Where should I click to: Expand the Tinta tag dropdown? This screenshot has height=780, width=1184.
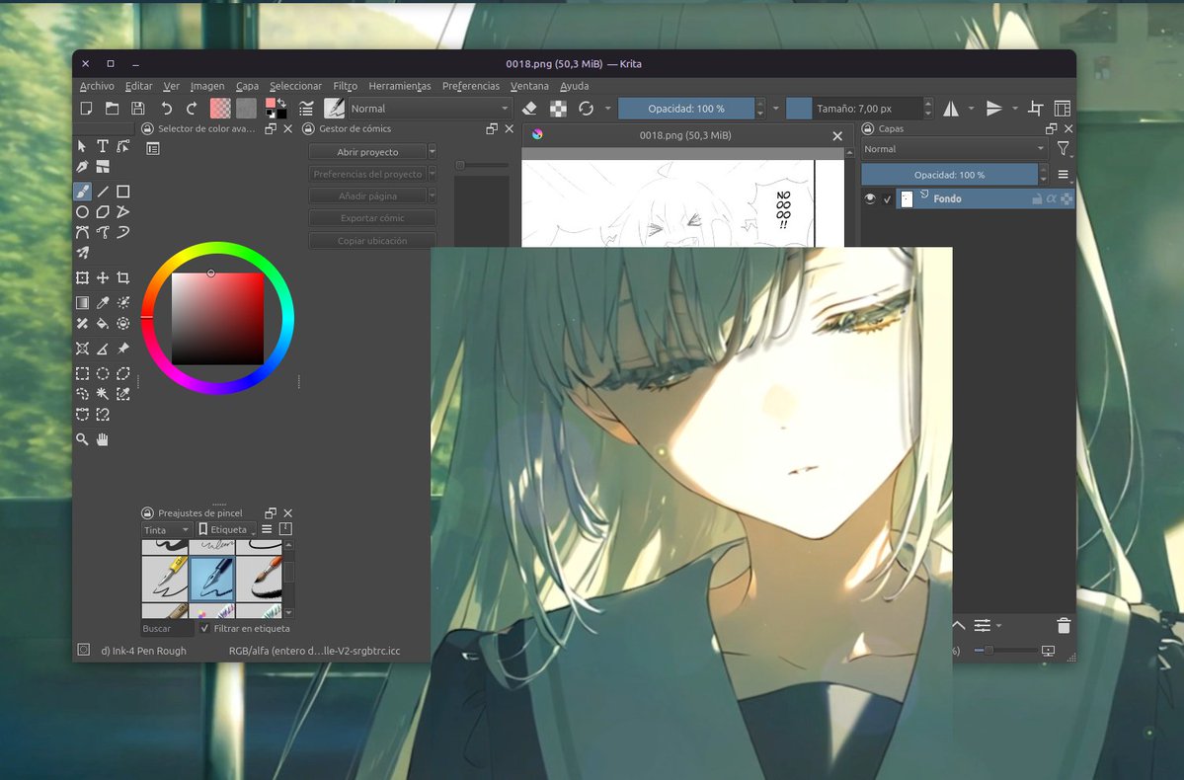point(166,529)
